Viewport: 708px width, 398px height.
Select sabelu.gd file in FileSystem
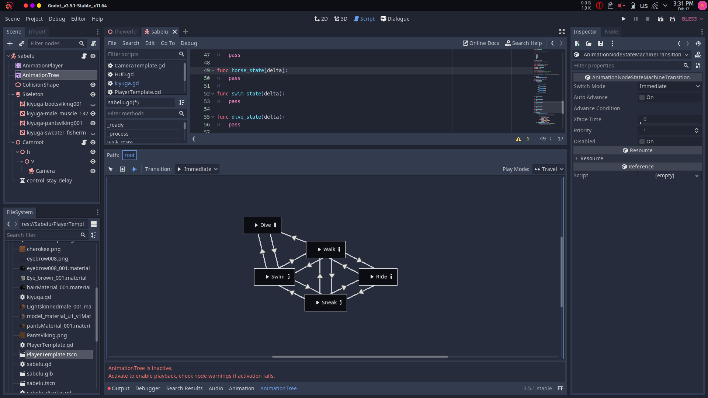(x=39, y=364)
